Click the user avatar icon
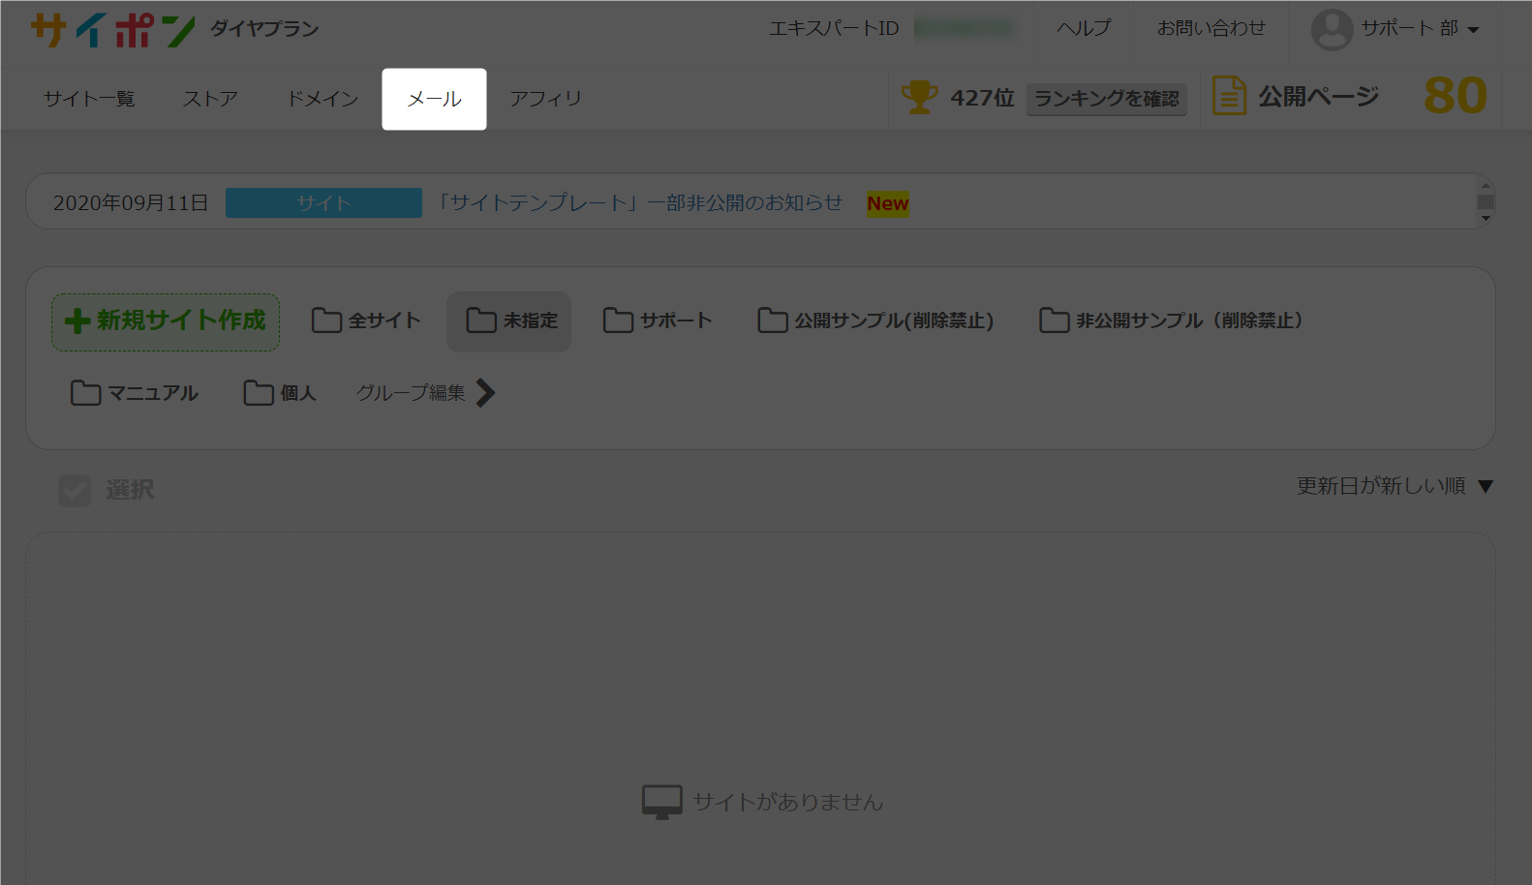1532x885 pixels. click(1332, 29)
